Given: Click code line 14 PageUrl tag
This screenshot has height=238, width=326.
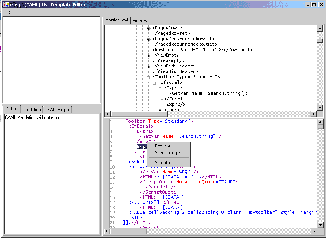Looking at the screenshot, I should coord(161,187).
